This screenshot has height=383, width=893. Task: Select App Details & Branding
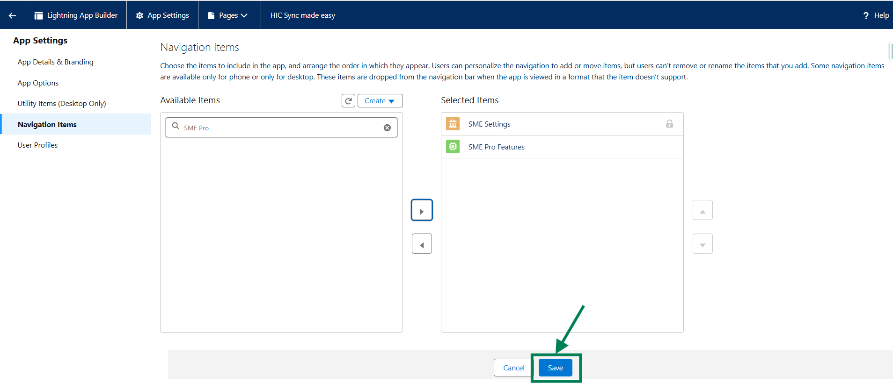point(56,62)
